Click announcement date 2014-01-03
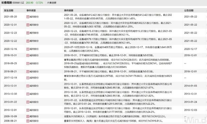This screenshot has width=207, height=124. click(191, 86)
